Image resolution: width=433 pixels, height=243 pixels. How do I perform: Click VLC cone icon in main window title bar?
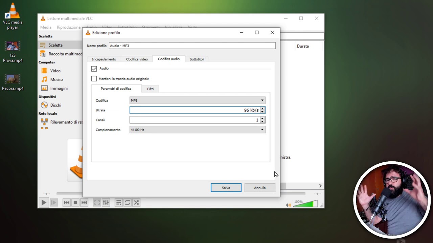43,19
